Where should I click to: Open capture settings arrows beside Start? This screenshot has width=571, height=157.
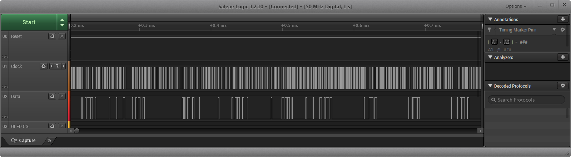[x=62, y=23]
